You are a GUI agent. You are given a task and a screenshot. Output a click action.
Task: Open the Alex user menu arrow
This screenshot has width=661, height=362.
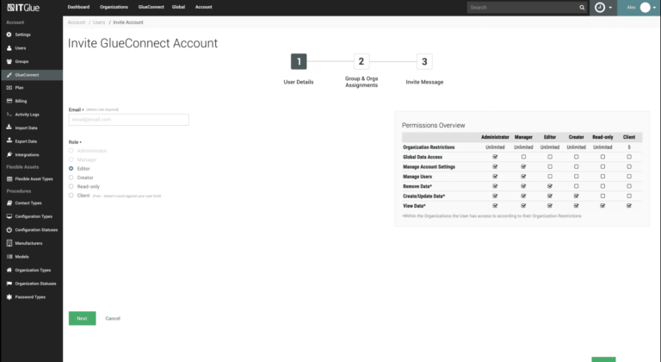pyautogui.click(x=654, y=8)
